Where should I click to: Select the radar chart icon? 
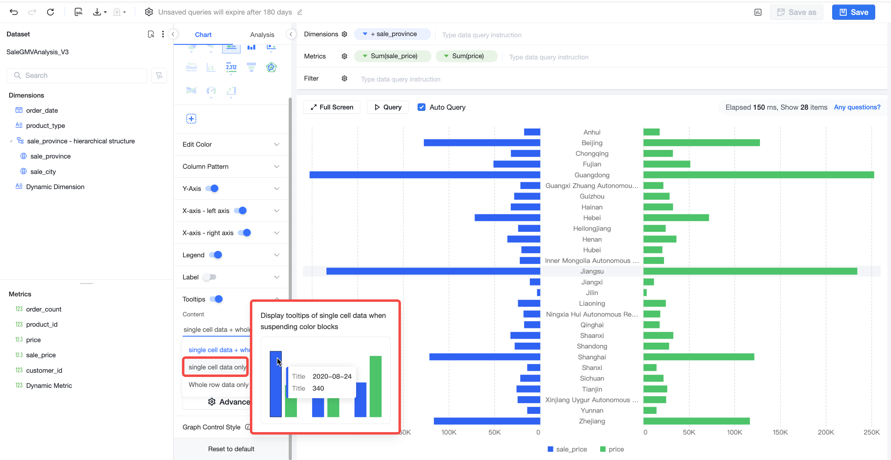click(x=271, y=67)
